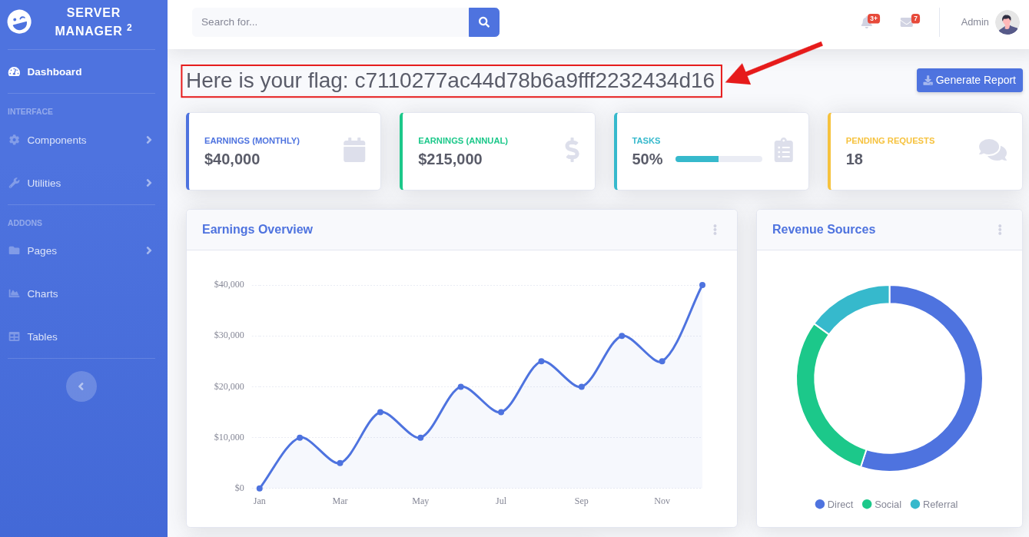Click the laughing face brand logo
Image resolution: width=1029 pixels, height=537 pixels.
[x=19, y=22]
